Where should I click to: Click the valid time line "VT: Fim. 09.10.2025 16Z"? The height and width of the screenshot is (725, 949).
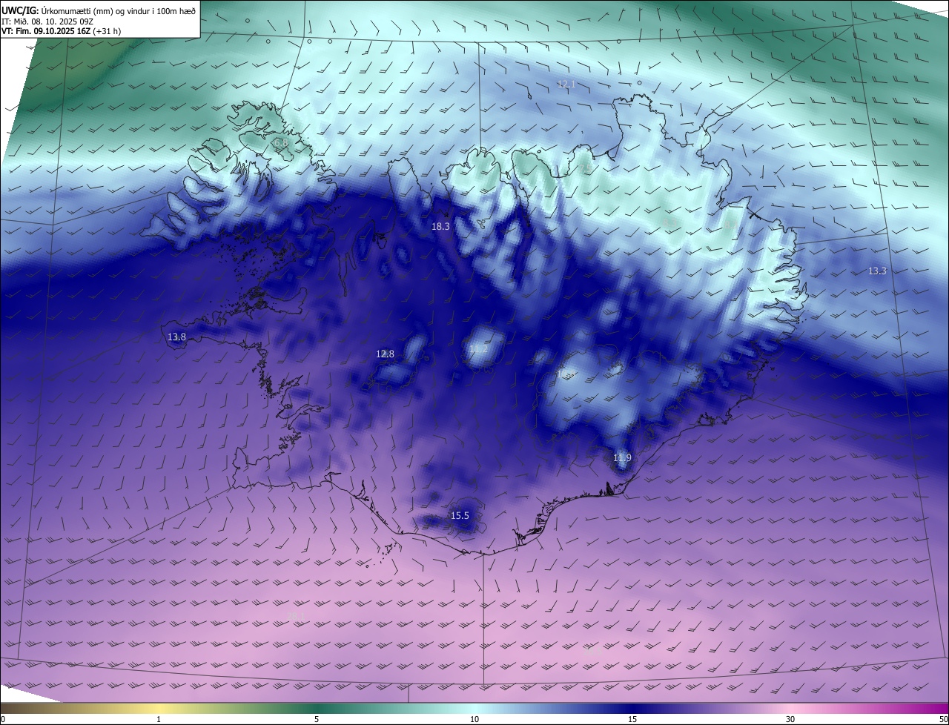pos(45,31)
